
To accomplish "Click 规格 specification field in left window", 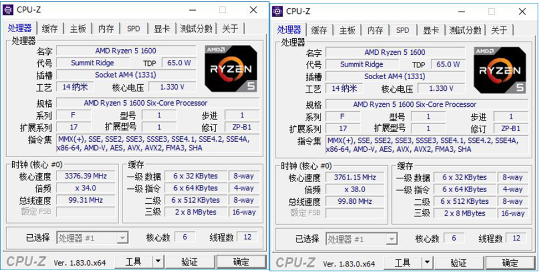I will click(x=157, y=103).
